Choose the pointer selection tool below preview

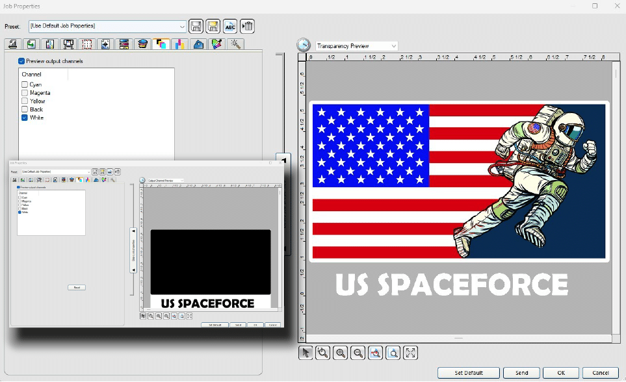pyautogui.click(x=306, y=353)
